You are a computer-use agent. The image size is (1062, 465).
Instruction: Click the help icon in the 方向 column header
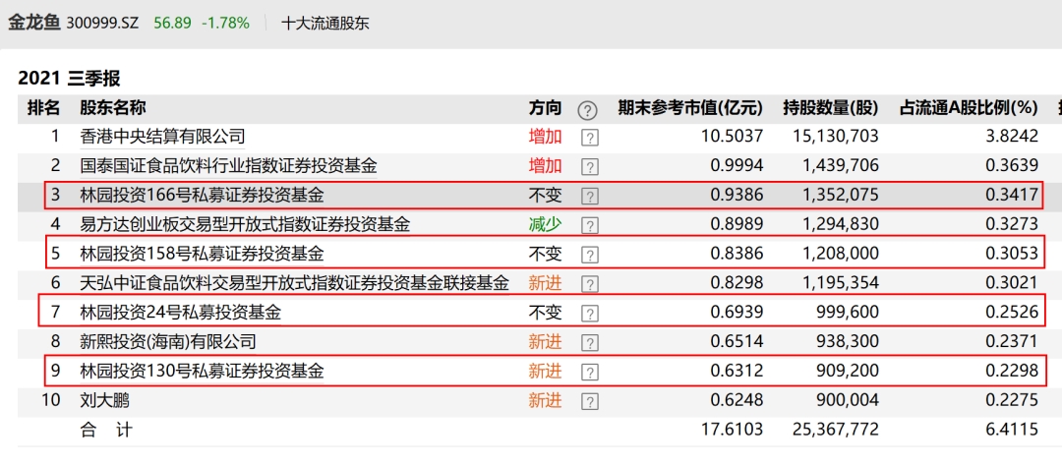588,109
